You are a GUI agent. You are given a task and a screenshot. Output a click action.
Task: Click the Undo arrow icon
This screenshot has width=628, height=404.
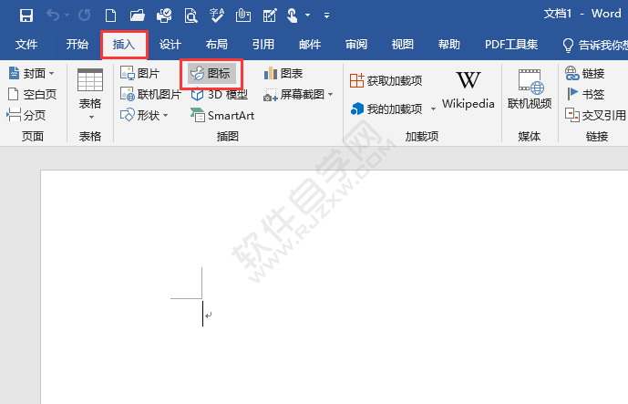coord(53,16)
